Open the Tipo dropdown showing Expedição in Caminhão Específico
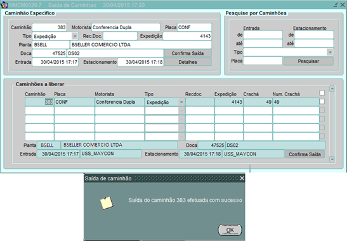The image size is (347, 241). (x=75, y=36)
